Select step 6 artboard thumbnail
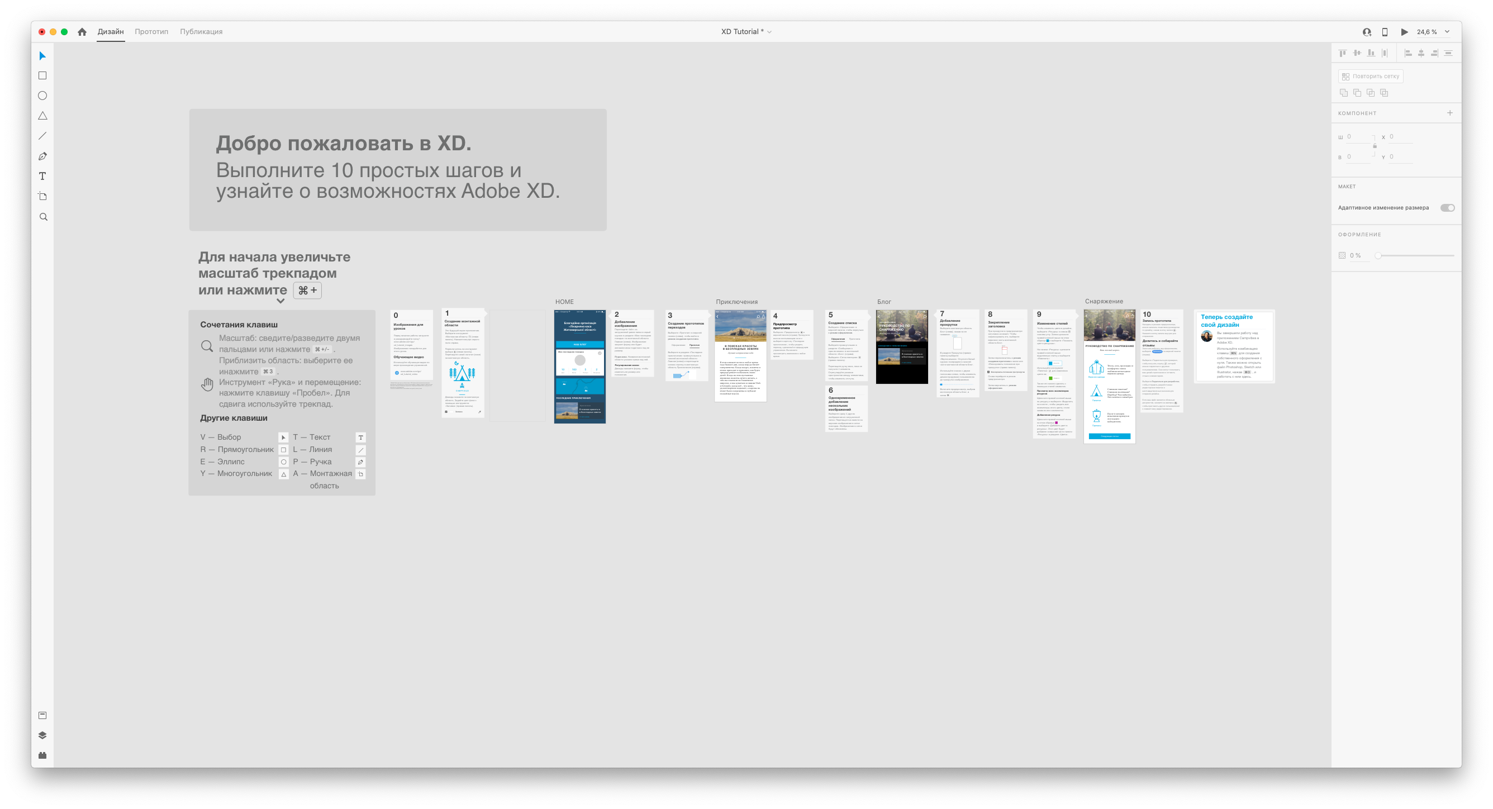 pos(846,408)
